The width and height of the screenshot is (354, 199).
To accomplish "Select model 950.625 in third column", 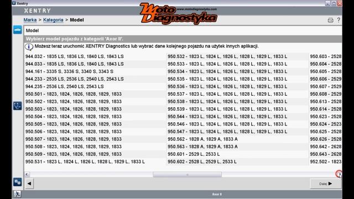I will click(x=325, y=132).
